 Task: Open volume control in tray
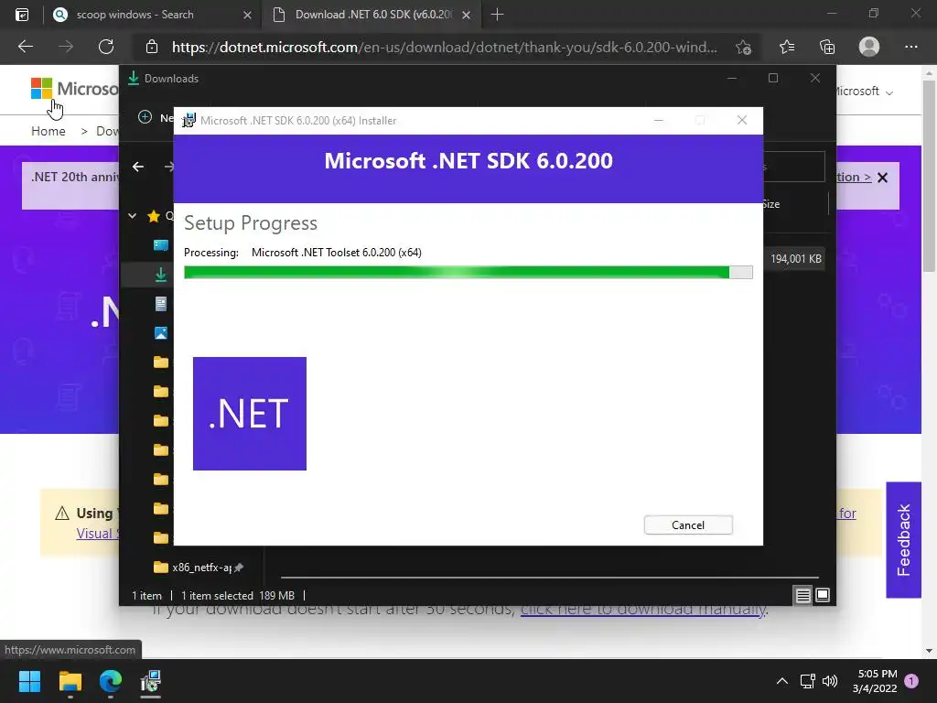tap(829, 681)
